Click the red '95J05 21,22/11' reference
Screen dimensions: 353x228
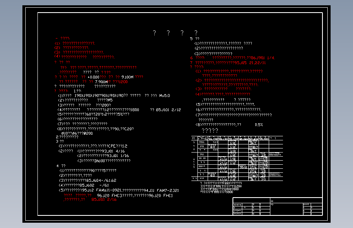click(250, 63)
